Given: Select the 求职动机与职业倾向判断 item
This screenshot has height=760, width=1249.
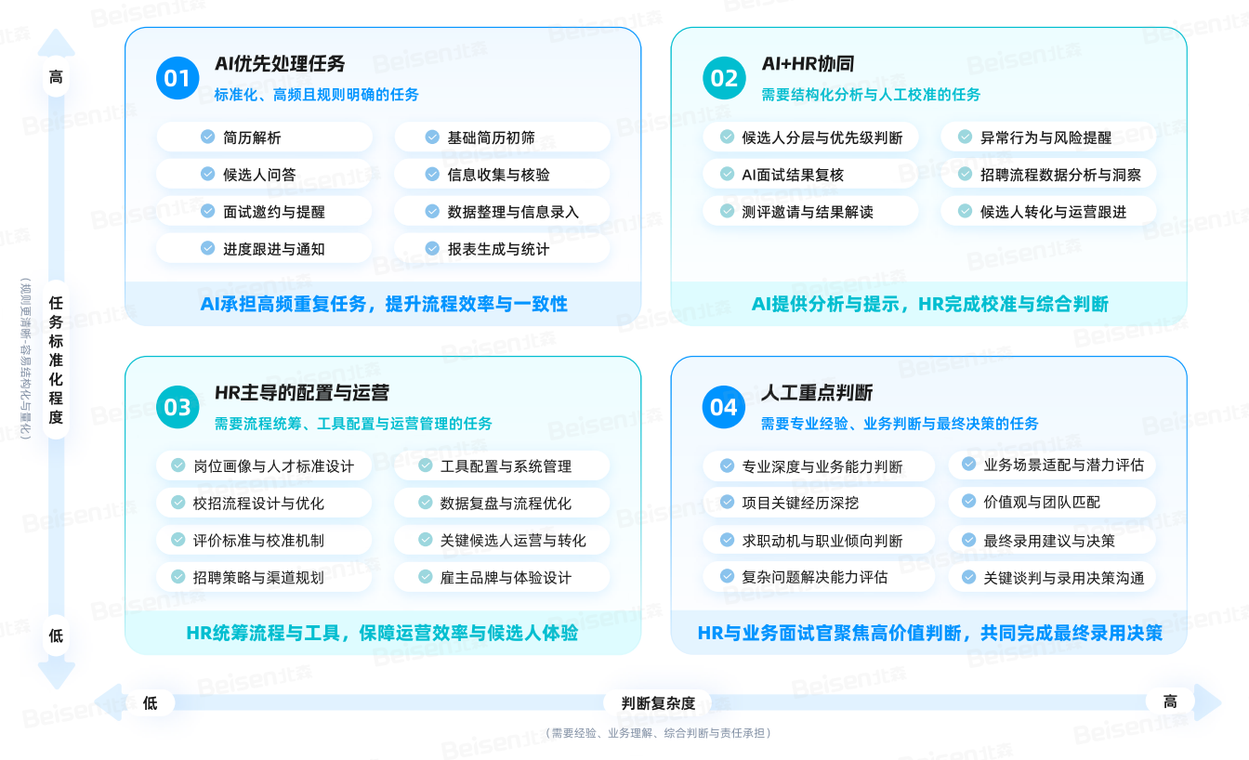Looking at the screenshot, I should [x=819, y=540].
